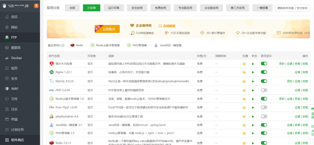This screenshot has height=145, width=314.
Task: Select the 安全应用 category tab
Action: click(x=137, y=8)
